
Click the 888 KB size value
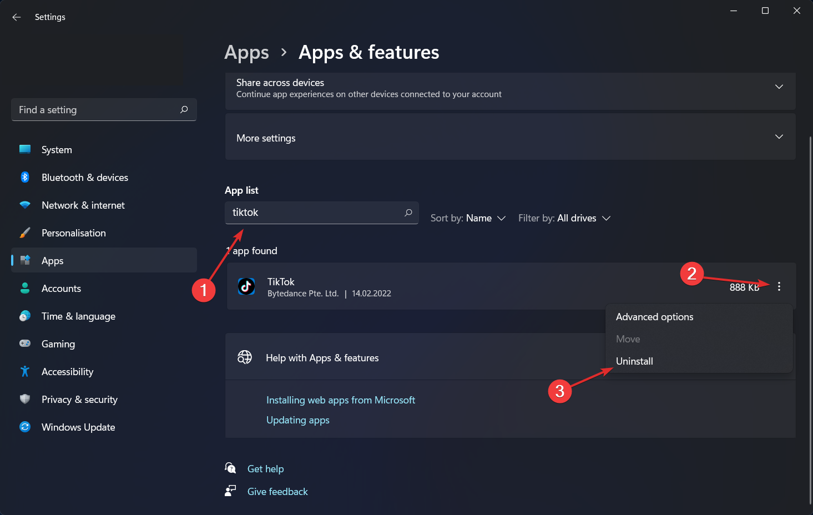pos(744,287)
